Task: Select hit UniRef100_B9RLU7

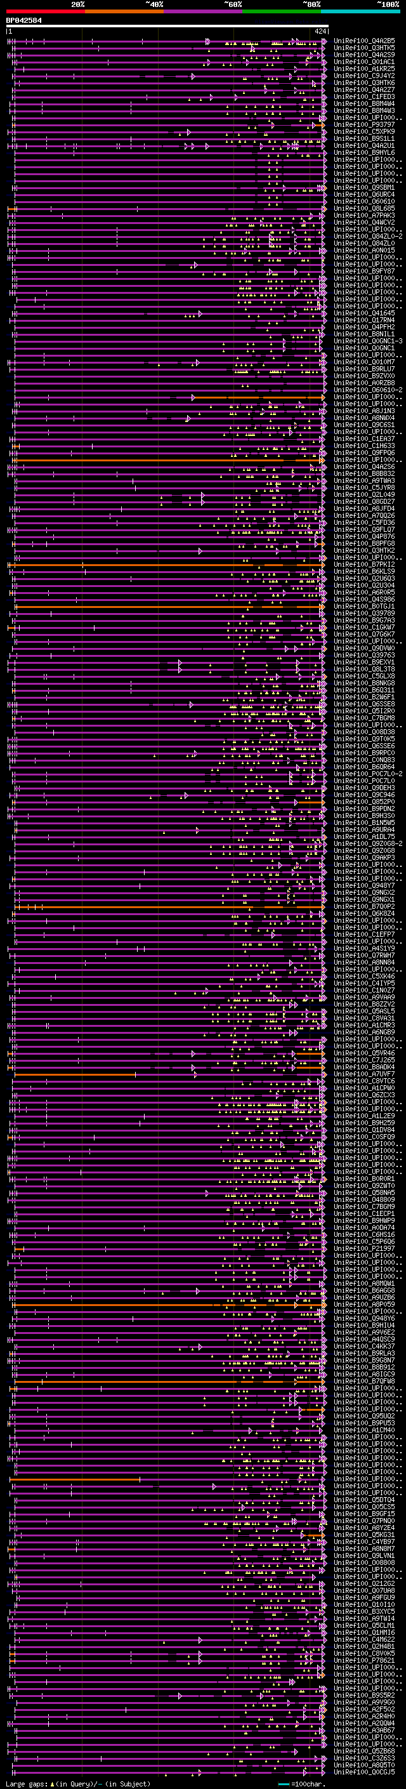Action: click(364, 369)
